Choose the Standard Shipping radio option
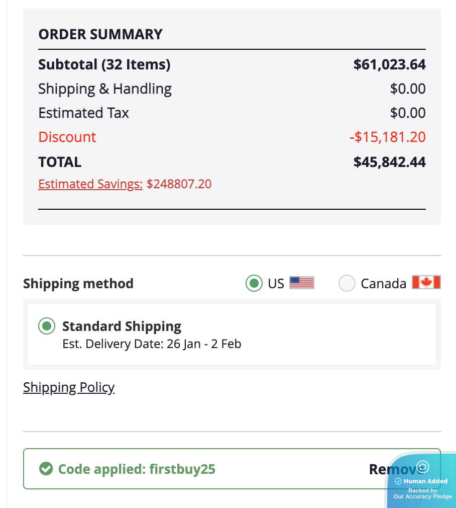 pos(47,326)
